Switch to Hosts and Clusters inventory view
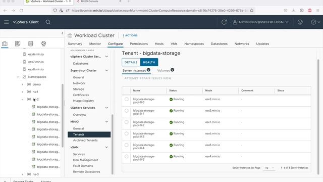This screenshot has width=323, height=182. (5, 43)
